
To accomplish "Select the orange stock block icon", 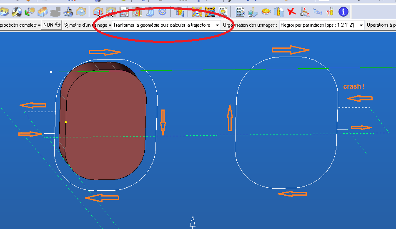I will 43,12.
